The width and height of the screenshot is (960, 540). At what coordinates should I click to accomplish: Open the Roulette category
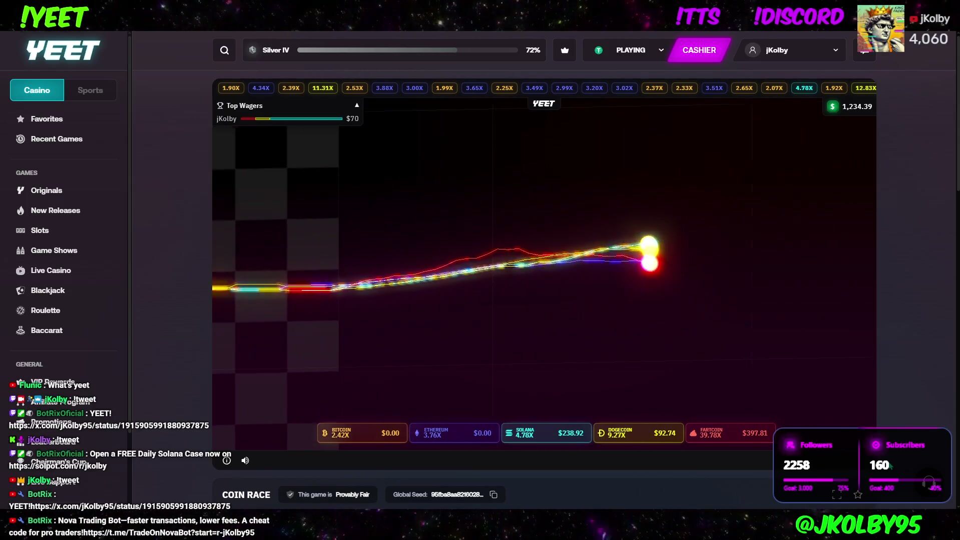(x=45, y=310)
